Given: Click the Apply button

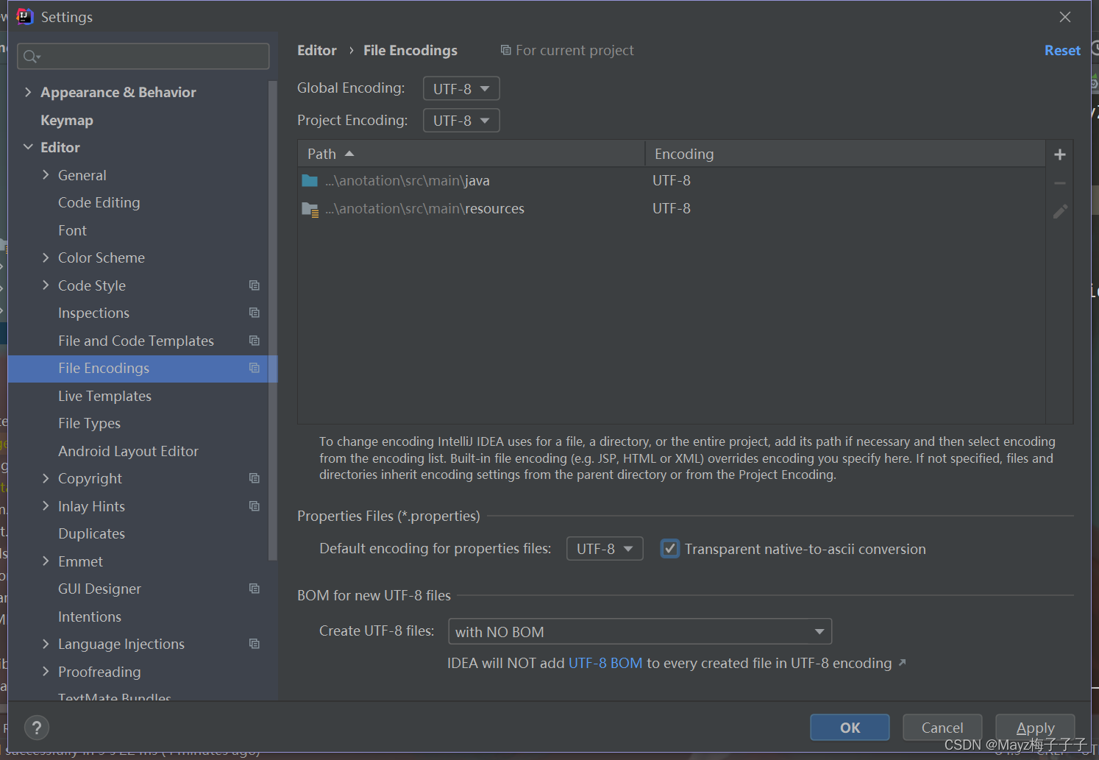Looking at the screenshot, I should [x=1035, y=728].
